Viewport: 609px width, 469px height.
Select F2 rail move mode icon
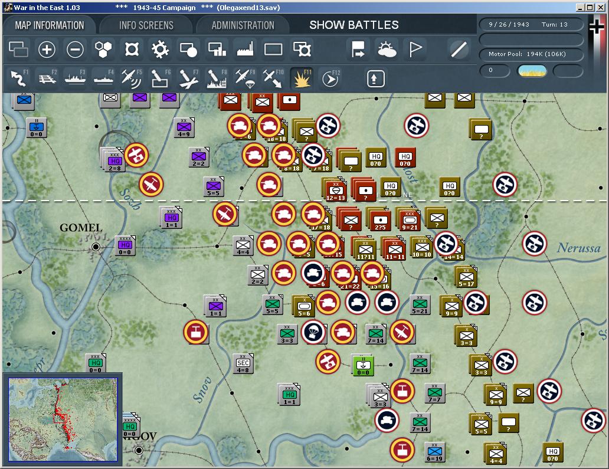click(47, 78)
